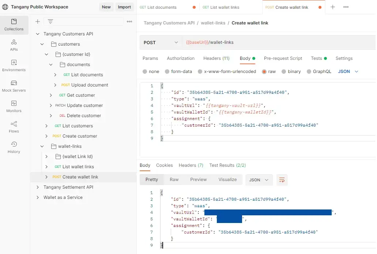Image resolution: width=377 pixels, height=254 pixels.
Task: Switch response view to Preview
Action: [x=198, y=180]
